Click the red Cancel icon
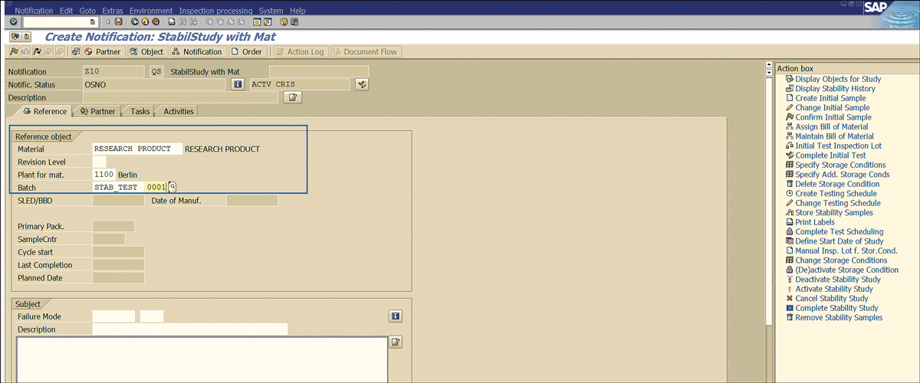 156,21
